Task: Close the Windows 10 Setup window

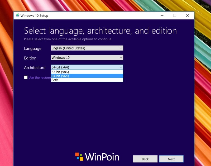Action: (188, 16)
